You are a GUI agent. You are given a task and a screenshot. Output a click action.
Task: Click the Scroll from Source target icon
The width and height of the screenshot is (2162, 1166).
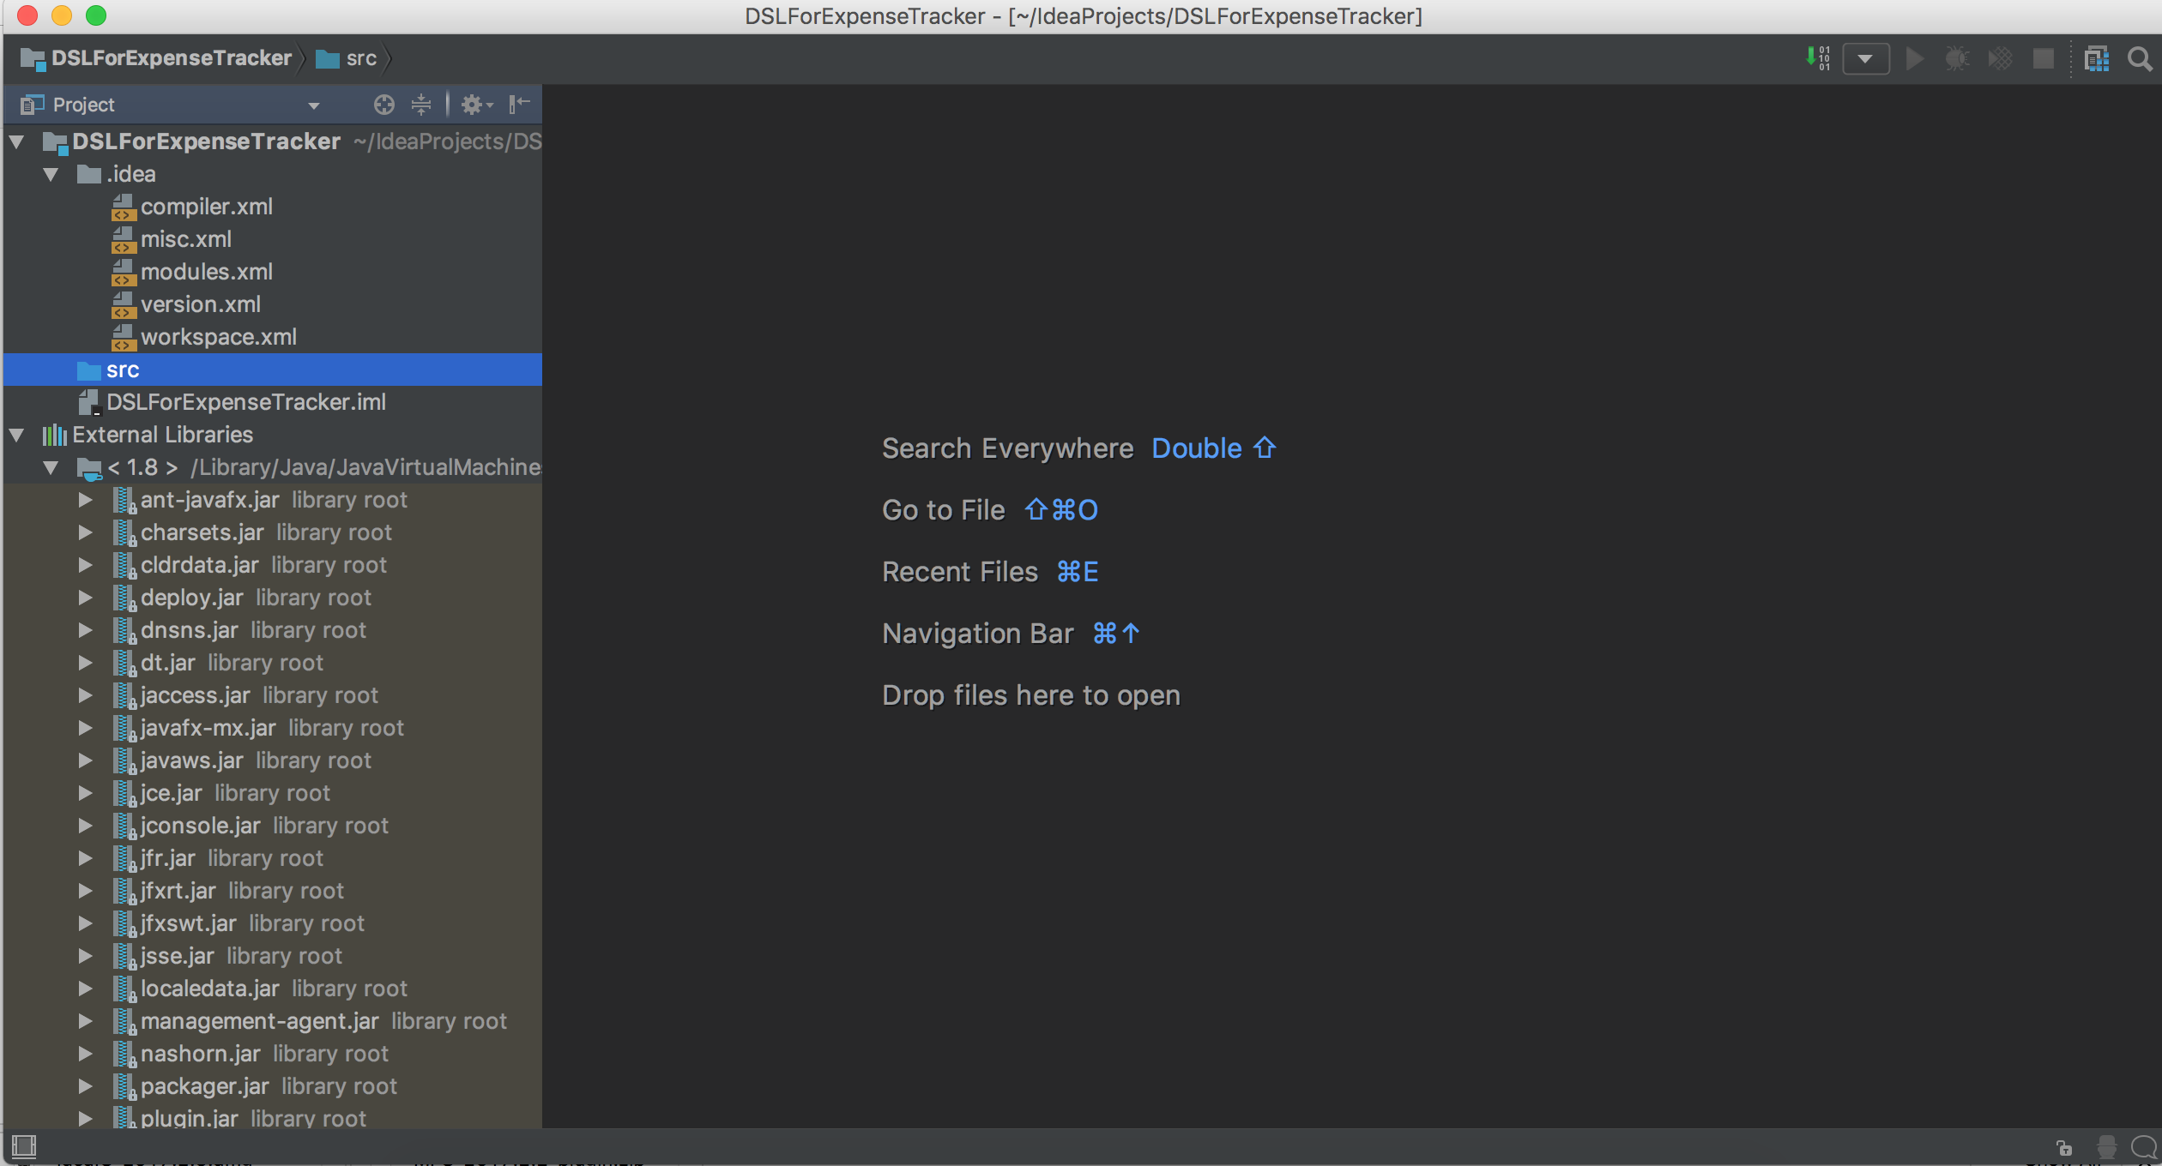point(383,105)
